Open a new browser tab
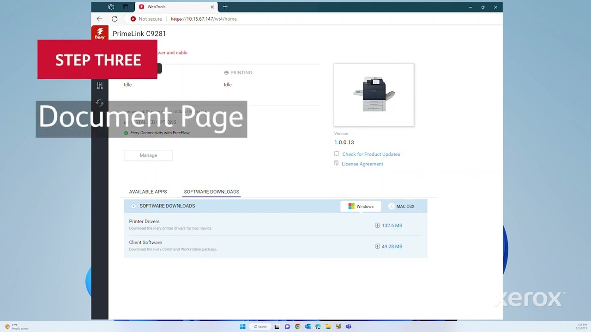The image size is (591, 332). pyautogui.click(x=225, y=7)
